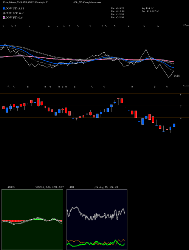Click the 'Pre L: 5.20' low value
Image resolution: width=189 pixels, height=250 pixels.
click(118, 14)
